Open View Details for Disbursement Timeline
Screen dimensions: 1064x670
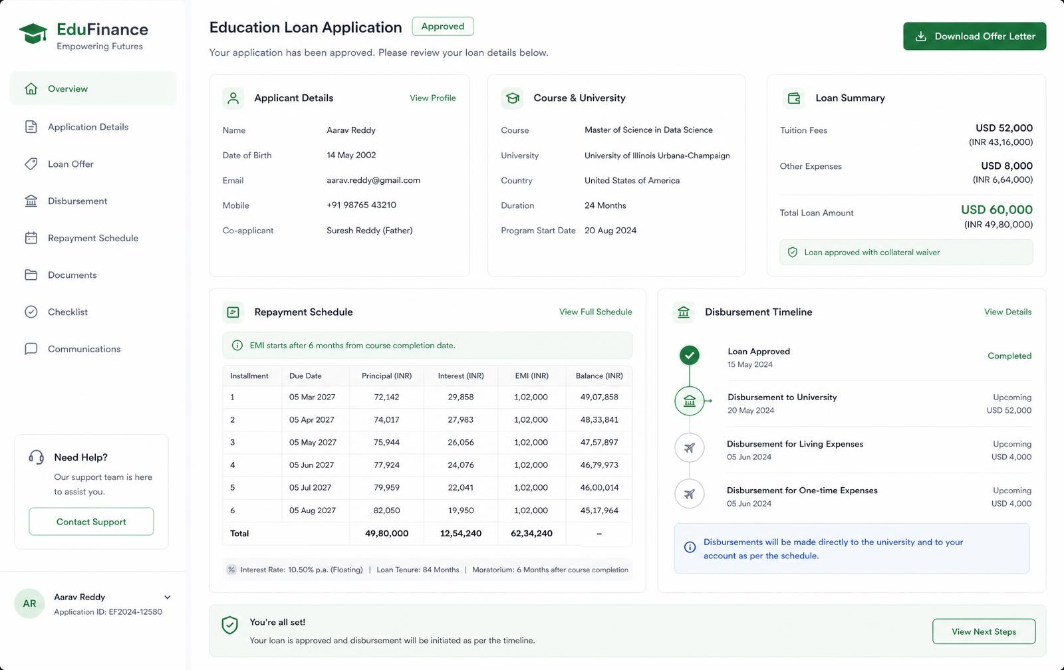point(1008,312)
